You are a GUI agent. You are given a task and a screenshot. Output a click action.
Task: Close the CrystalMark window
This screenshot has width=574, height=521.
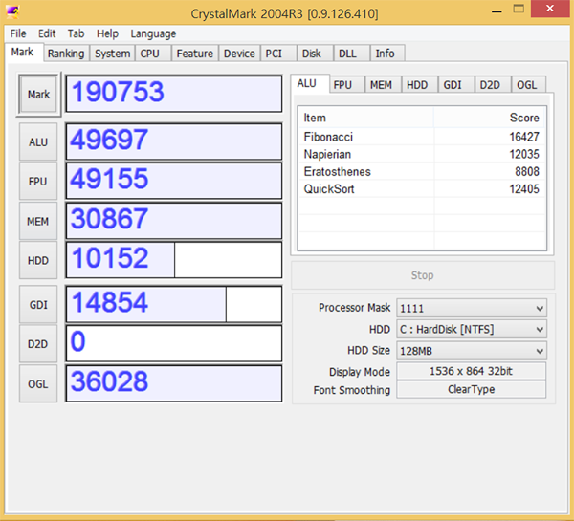coord(550,9)
